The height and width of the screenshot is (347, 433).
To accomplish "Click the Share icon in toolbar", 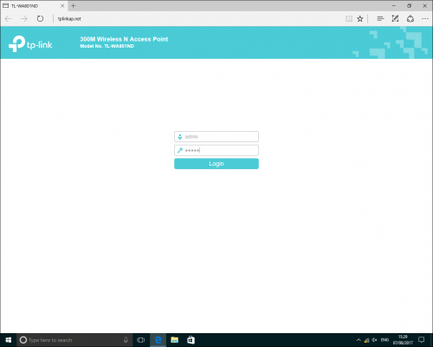I will click(410, 19).
